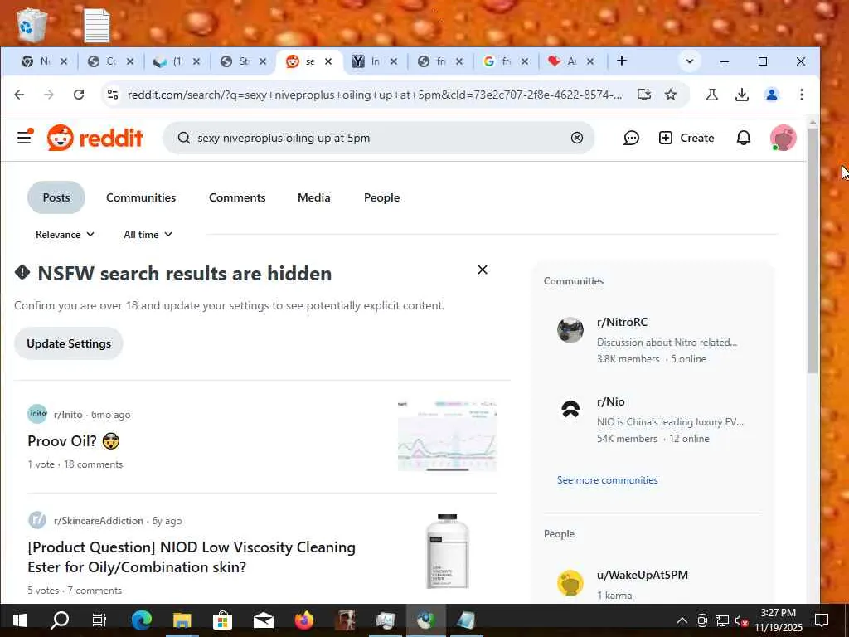Reload the current page
Screen dimensions: 849x637
click(79, 95)
